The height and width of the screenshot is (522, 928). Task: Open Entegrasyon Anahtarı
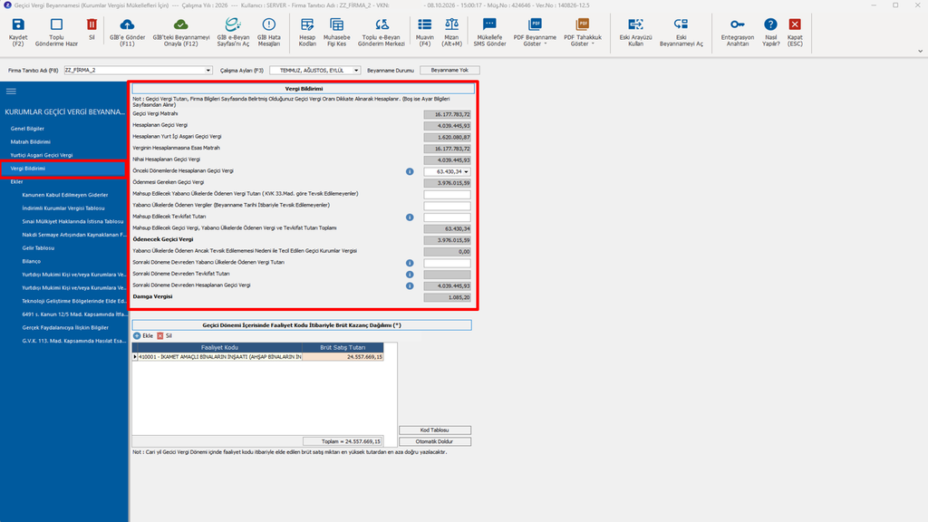(x=738, y=32)
